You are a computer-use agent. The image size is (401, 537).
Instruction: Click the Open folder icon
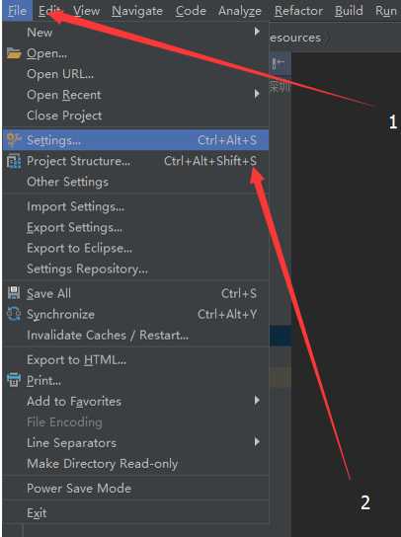click(14, 53)
